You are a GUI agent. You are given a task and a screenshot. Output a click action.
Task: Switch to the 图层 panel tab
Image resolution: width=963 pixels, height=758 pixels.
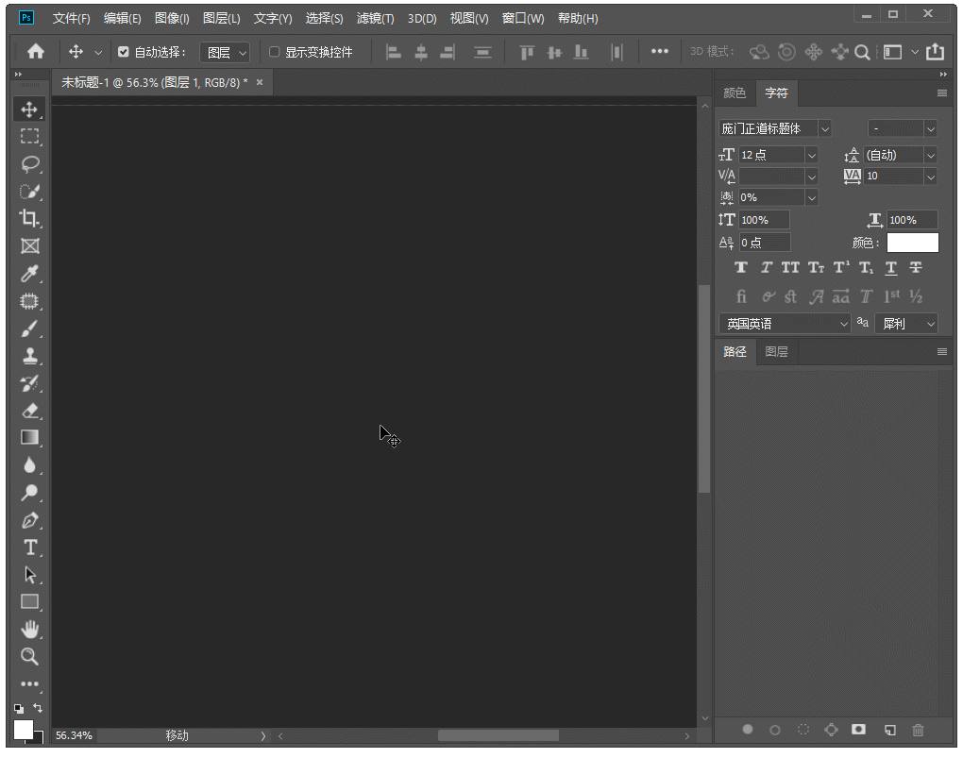(x=776, y=351)
